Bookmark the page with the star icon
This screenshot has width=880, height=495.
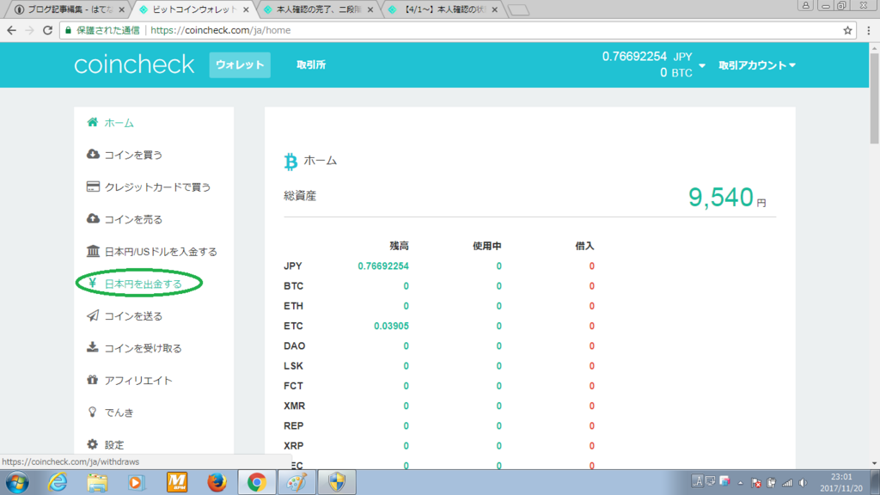(x=847, y=30)
